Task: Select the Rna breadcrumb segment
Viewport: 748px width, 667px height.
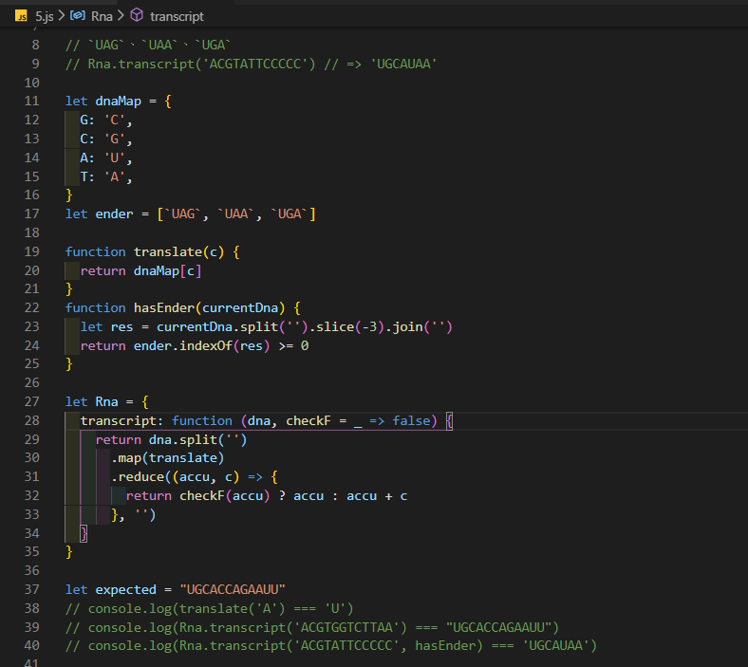Action: (102, 17)
